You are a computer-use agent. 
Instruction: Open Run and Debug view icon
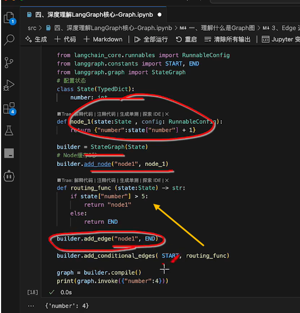[x=9, y=85]
